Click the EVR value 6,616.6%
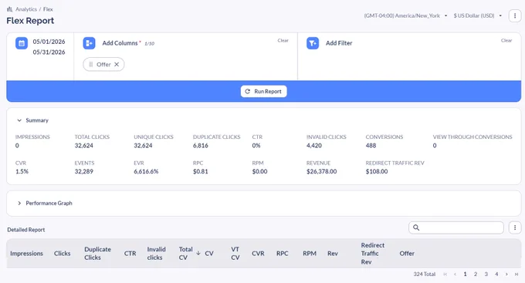 146,172
